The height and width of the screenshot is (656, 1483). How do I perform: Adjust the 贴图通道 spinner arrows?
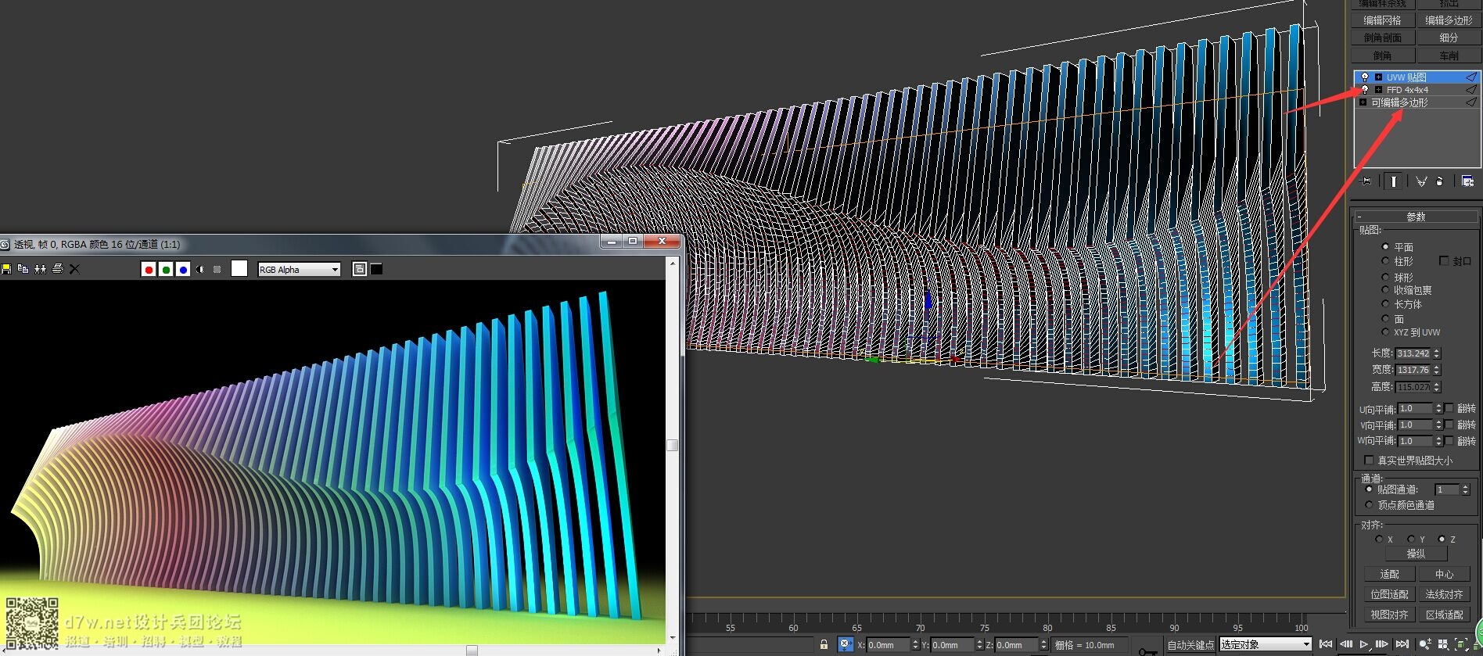[1465, 489]
